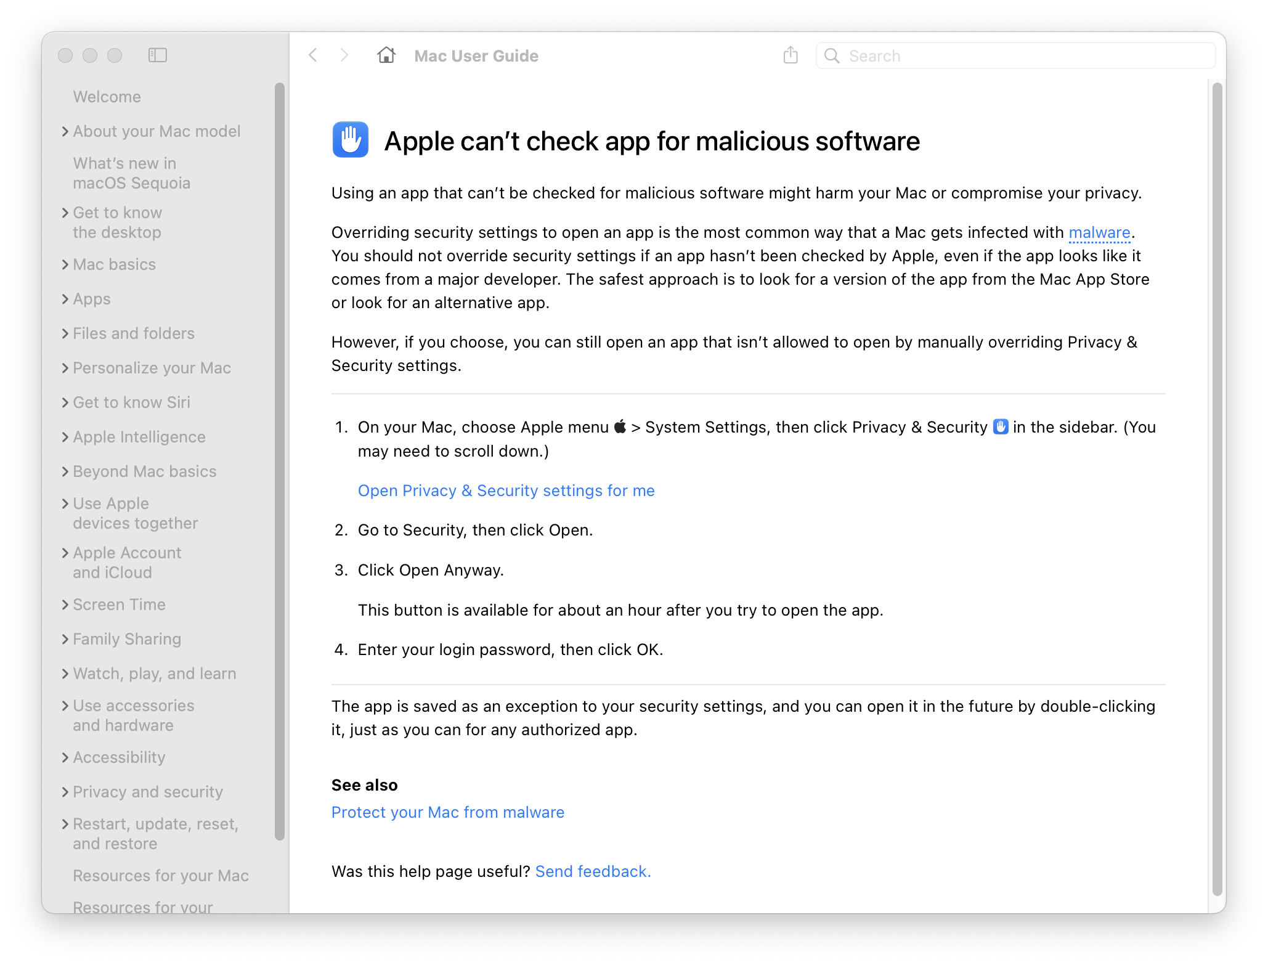Expand Get to know the desktop chevron
Image resolution: width=1268 pixels, height=965 pixels.
[x=65, y=213]
